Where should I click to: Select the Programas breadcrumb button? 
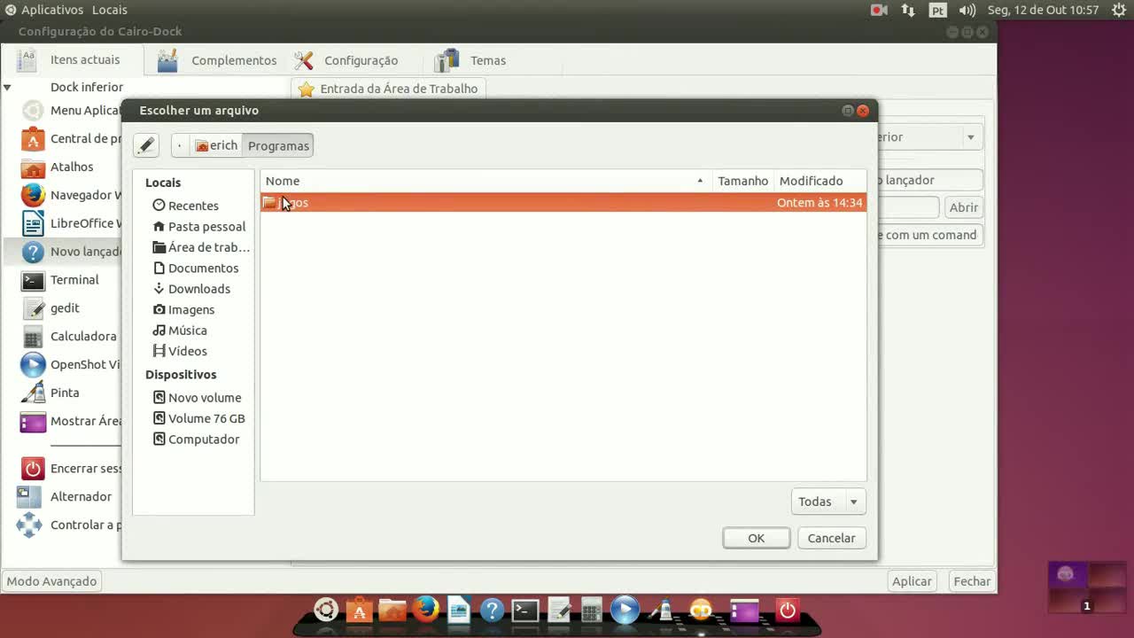coord(278,145)
